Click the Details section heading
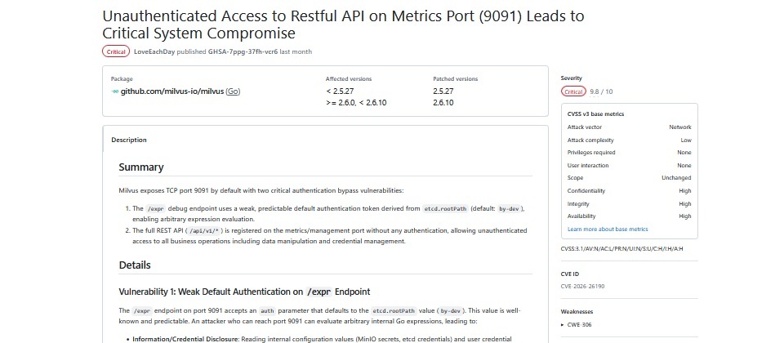Viewport: 784px width, 343px height. click(135, 265)
